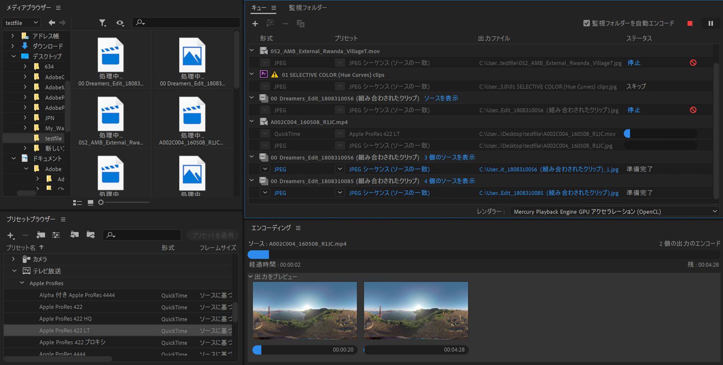Open the Queue panel hamburger menu
This screenshot has height=365, width=723.
pos(274,8)
